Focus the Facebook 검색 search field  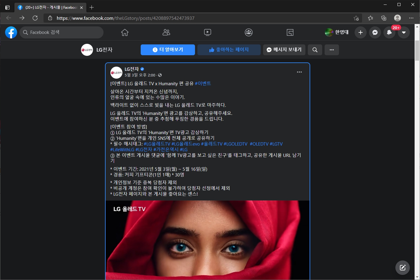point(61,32)
